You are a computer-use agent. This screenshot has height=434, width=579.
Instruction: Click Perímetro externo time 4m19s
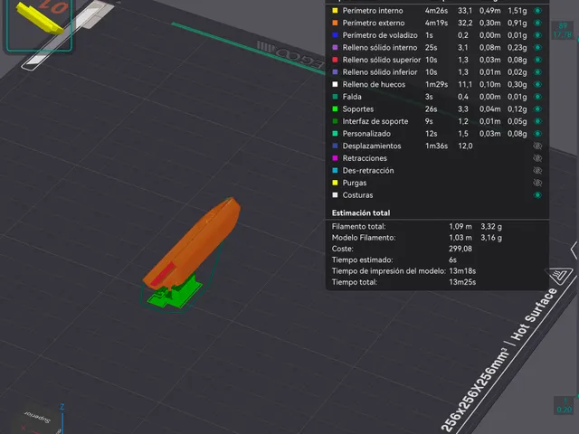[436, 23]
